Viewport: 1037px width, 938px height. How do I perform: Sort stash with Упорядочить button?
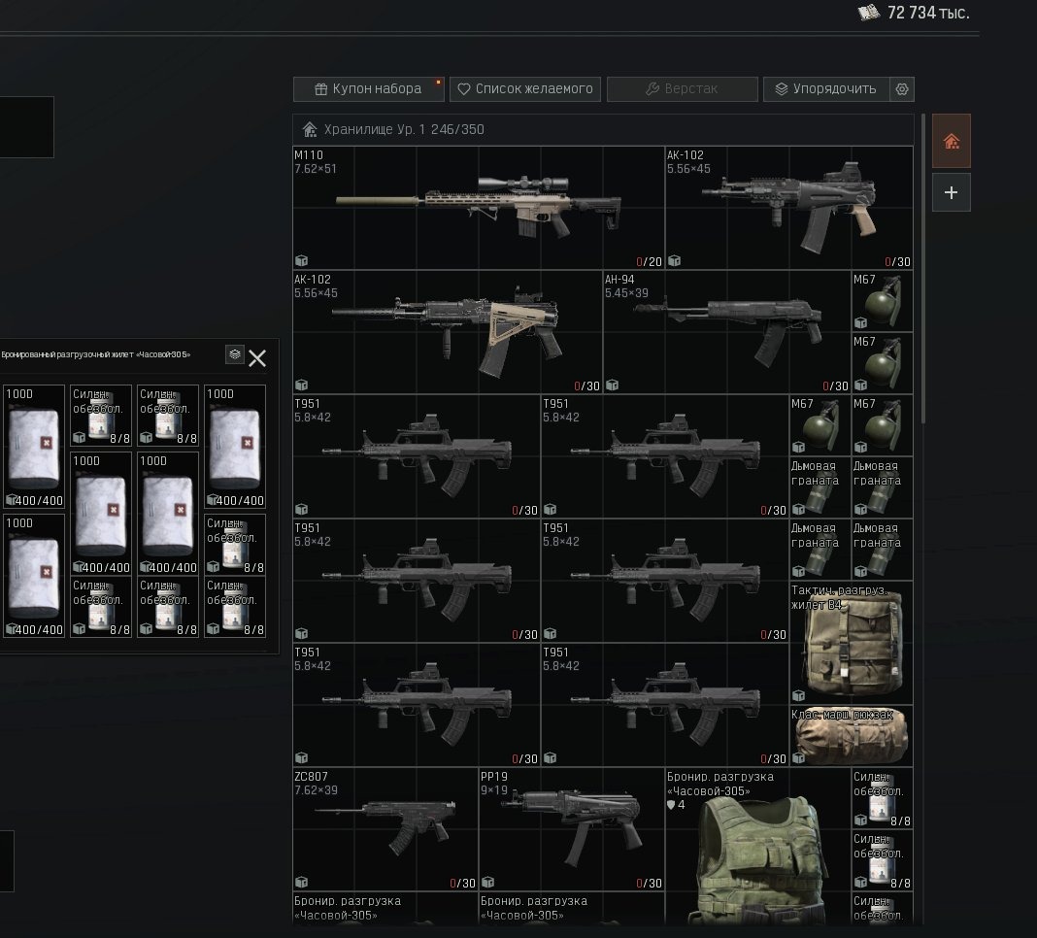[826, 88]
